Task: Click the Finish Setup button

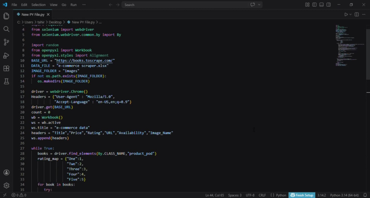Action: coord(302,195)
